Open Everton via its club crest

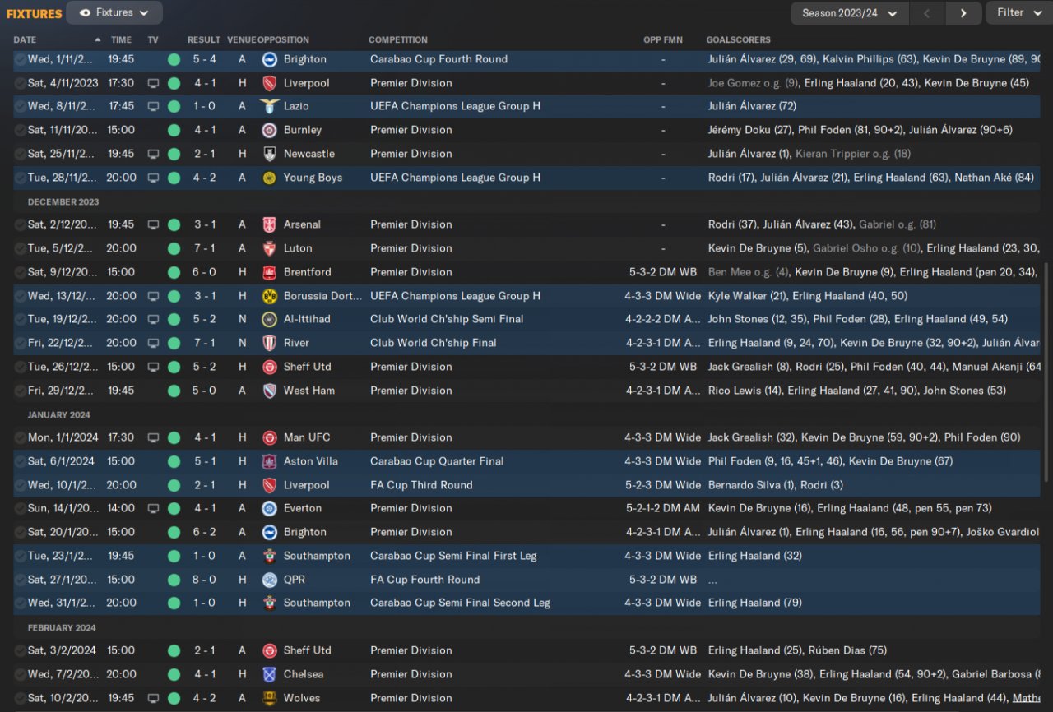click(269, 508)
